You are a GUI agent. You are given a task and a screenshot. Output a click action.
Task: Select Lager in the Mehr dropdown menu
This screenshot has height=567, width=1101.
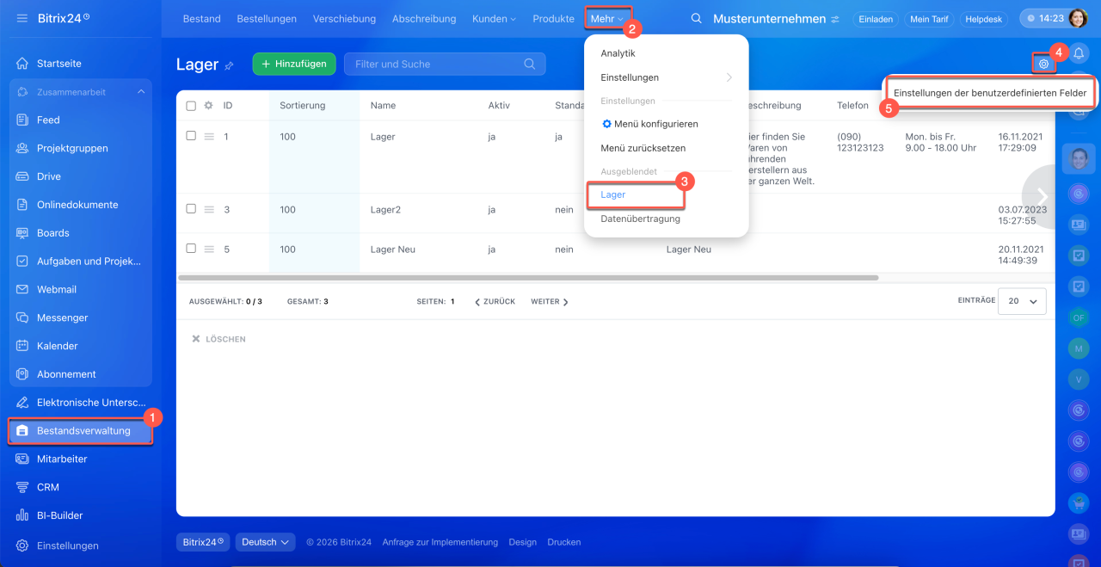click(x=613, y=195)
